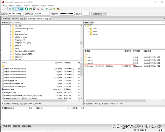165x132 pixels.
Task: Open the Site Manager icon
Action: click(x=3, y=9)
